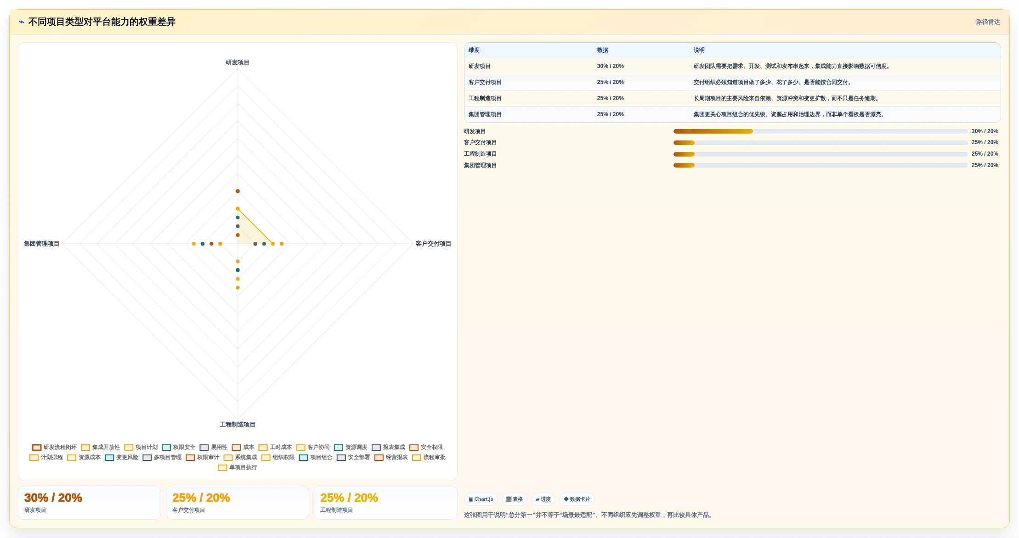Image resolution: width=1019 pixels, height=538 pixels.
Task: Toggle the 研发流程闭环 legend item
Action: (54, 447)
